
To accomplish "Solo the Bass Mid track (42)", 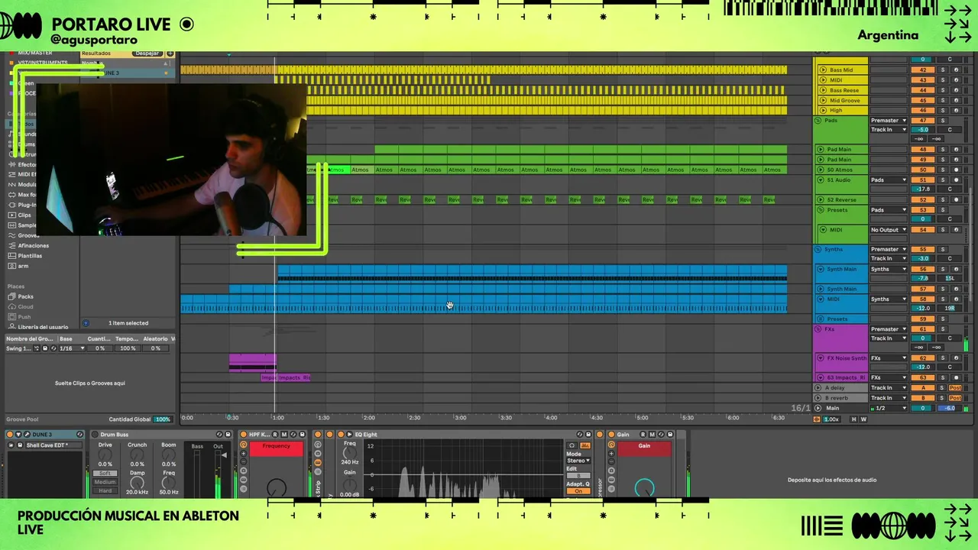I will tap(943, 70).
